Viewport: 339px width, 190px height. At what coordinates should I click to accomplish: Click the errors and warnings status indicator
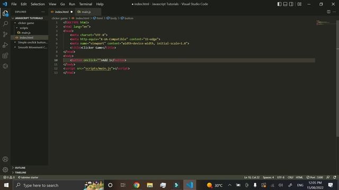click(x=9, y=177)
